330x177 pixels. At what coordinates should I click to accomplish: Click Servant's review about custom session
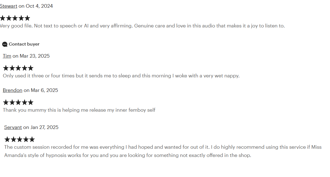pos(163,151)
